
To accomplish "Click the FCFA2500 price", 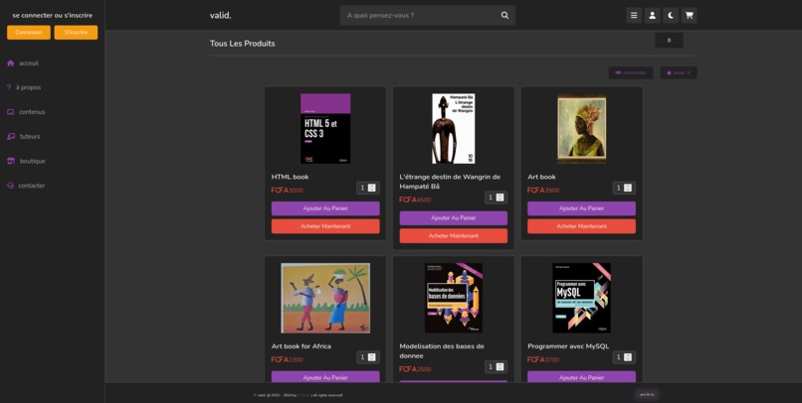I will pos(415,369).
